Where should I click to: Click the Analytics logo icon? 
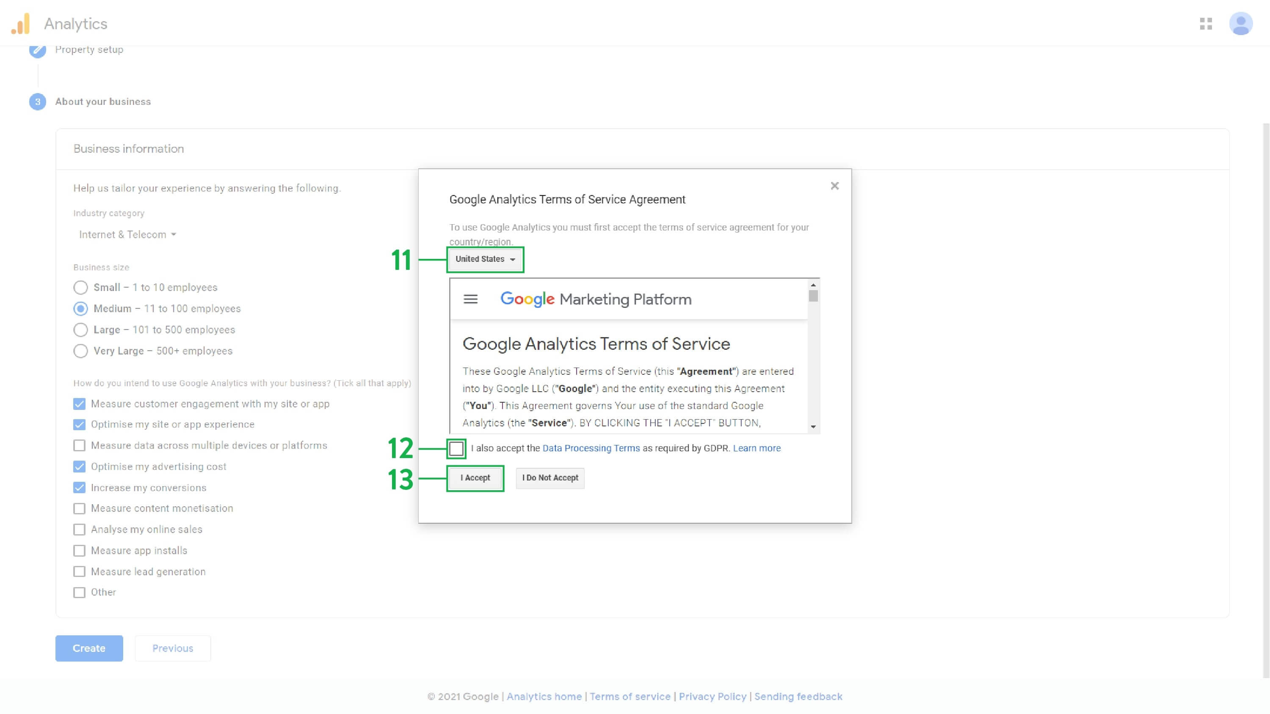tap(22, 23)
